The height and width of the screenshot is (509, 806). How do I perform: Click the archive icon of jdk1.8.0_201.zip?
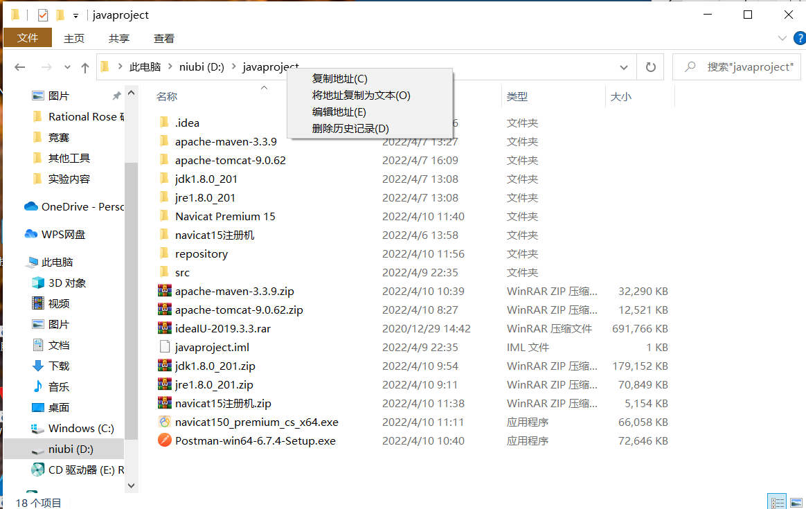[x=165, y=366]
